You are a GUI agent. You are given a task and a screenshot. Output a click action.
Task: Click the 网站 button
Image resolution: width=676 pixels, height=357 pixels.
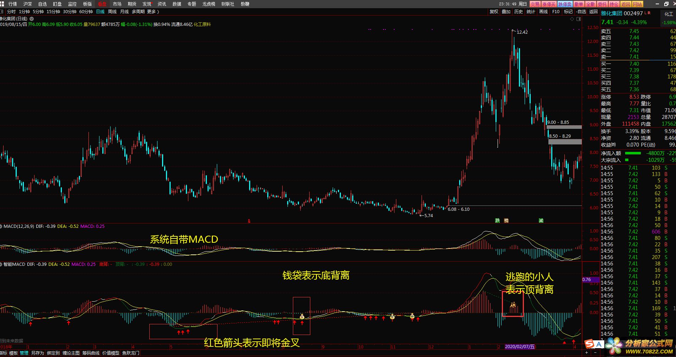pos(638,4)
